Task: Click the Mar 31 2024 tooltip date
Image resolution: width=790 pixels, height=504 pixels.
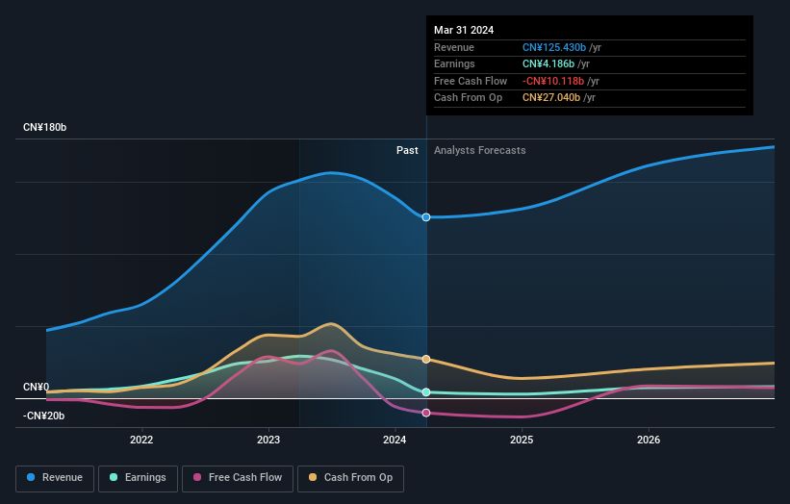Action: (464, 30)
